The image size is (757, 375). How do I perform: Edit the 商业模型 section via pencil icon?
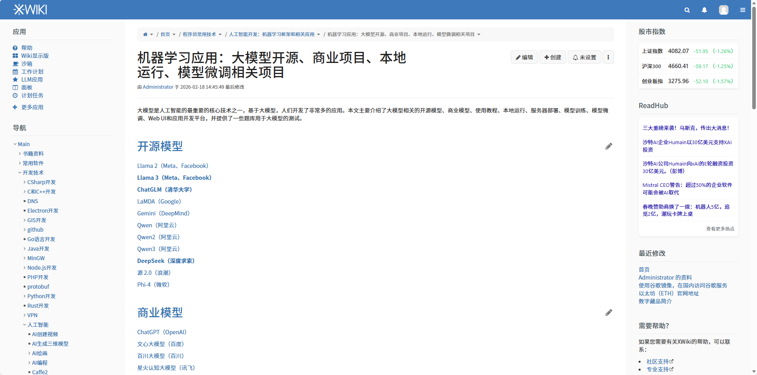click(609, 312)
